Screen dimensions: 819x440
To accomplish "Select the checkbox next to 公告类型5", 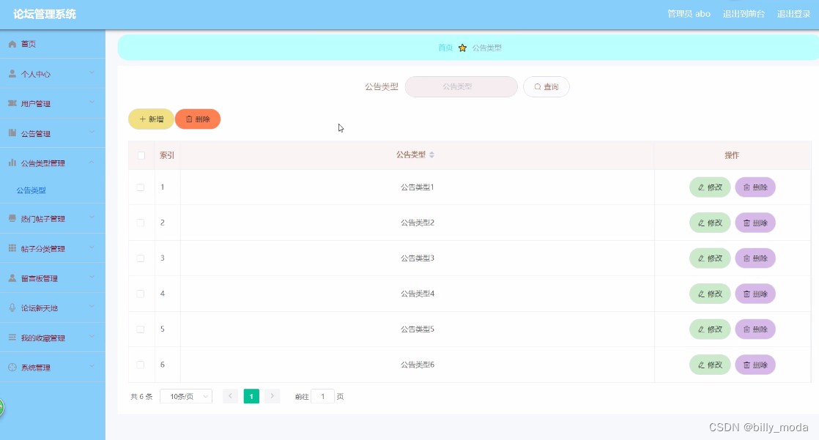I will click(x=141, y=329).
